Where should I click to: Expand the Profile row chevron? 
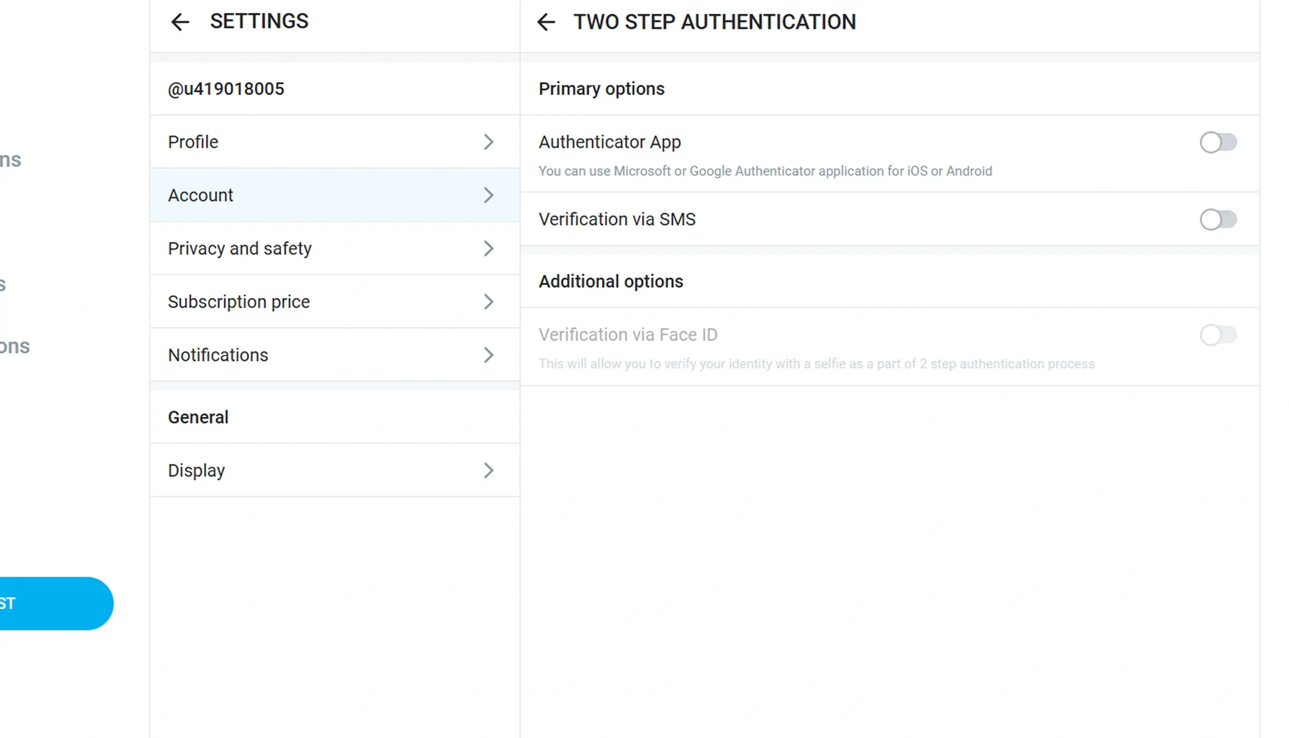click(488, 142)
